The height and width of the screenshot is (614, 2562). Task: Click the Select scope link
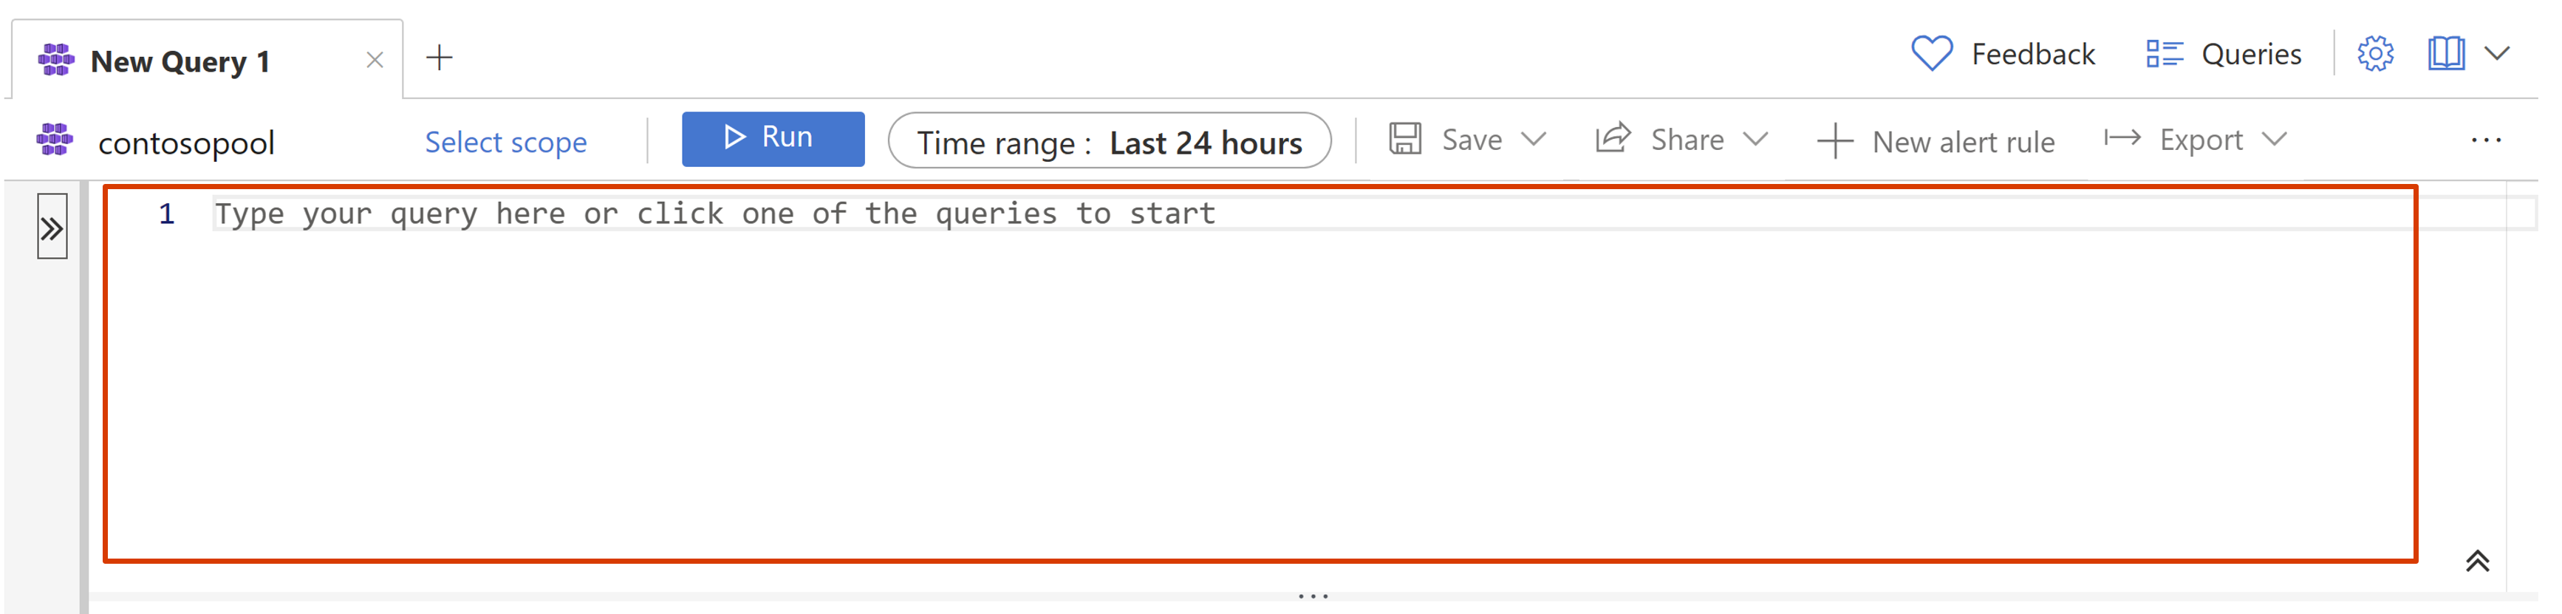point(505,143)
